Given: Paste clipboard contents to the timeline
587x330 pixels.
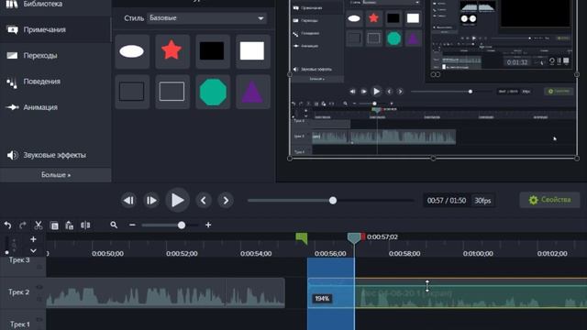Looking at the screenshot, I should coord(70,225).
